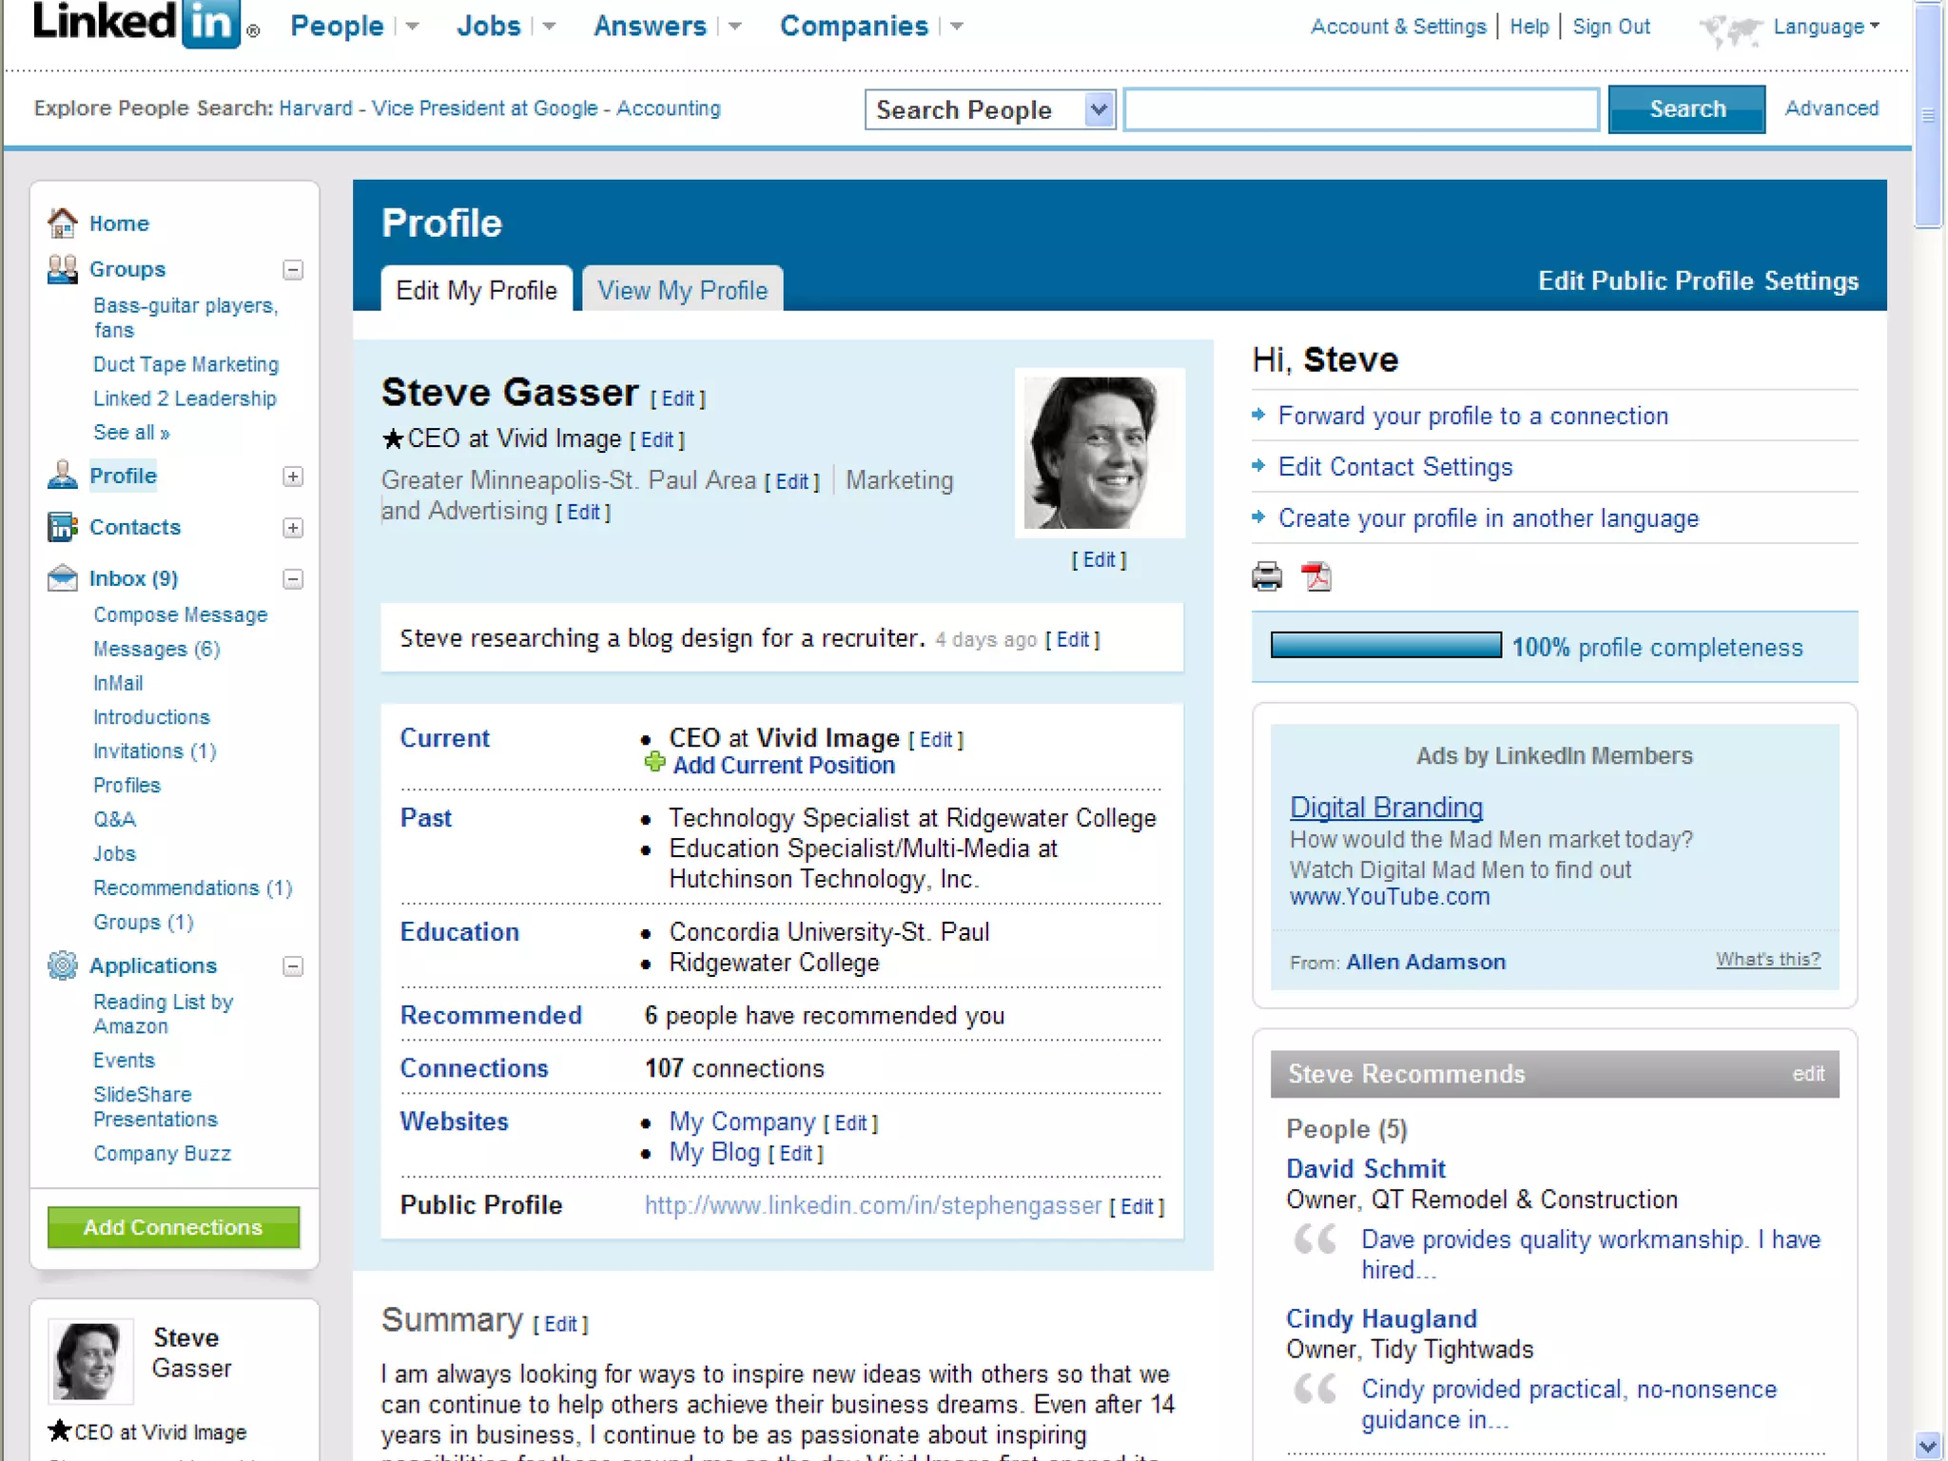Click the Applications gear icon
Image resolution: width=1948 pixels, height=1461 pixels.
(62, 965)
